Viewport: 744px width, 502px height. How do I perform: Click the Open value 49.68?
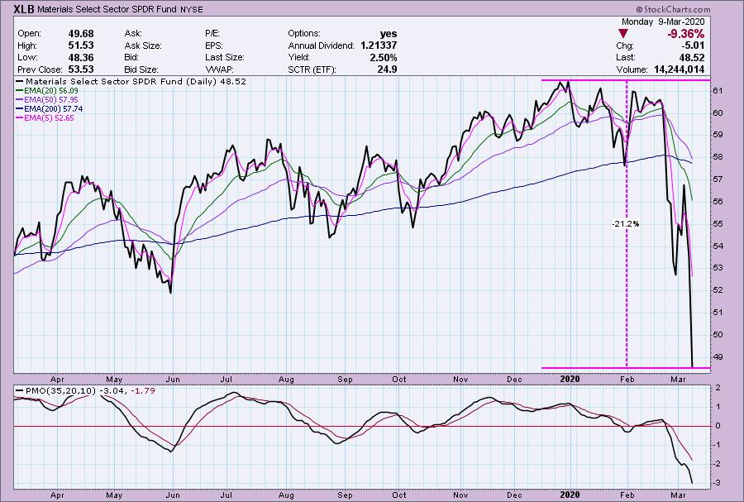tap(81, 34)
